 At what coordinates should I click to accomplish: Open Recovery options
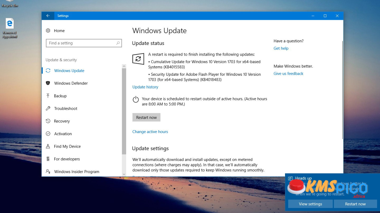[62, 121]
